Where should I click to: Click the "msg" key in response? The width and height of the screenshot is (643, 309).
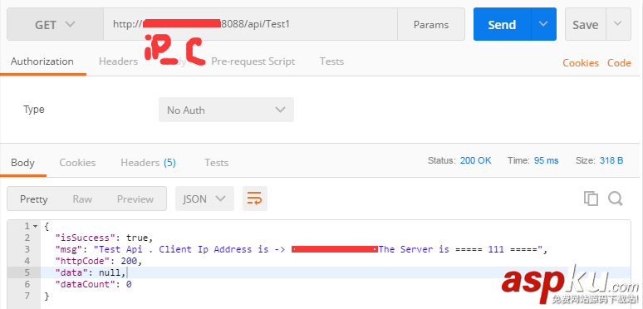[69, 249]
